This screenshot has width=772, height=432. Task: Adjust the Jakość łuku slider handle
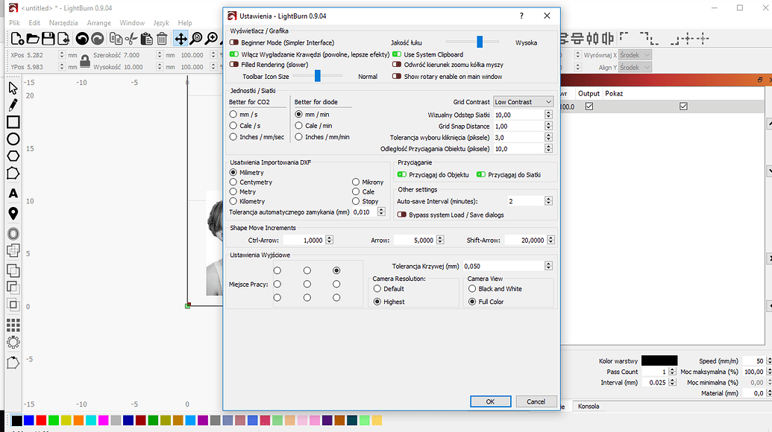(x=480, y=42)
